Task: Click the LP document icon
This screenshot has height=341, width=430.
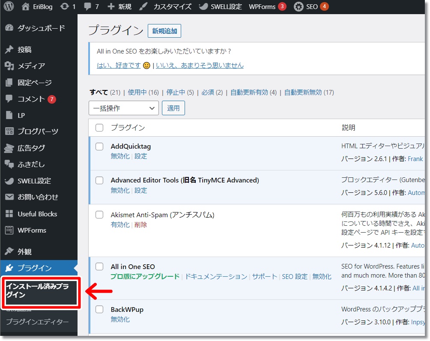Action: click(9, 115)
